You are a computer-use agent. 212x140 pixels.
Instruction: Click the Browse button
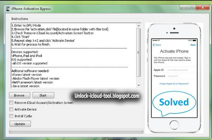click(20, 95)
